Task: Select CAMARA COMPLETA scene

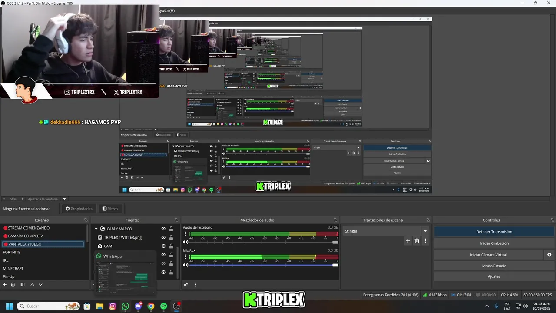Action: pyautogui.click(x=43, y=236)
